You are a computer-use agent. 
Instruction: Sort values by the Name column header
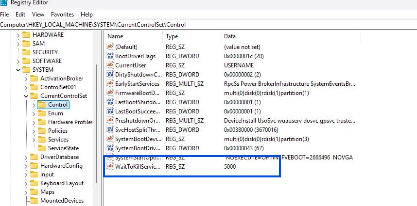pyautogui.click(x=115, y=36)
